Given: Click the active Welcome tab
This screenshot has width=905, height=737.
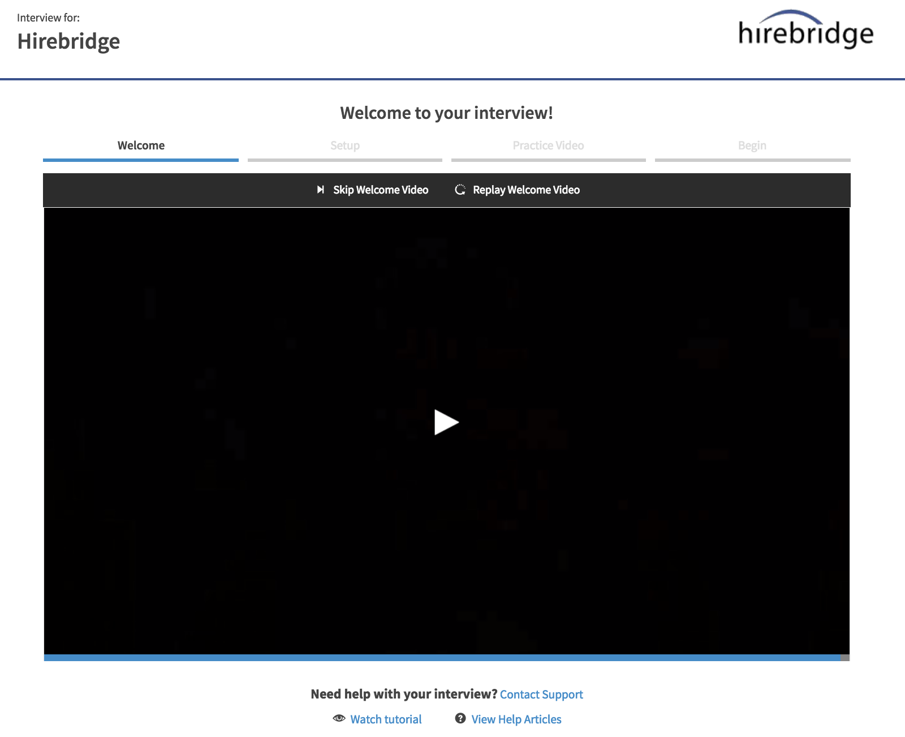Looking at the screenshot, I should [x=140, y=145].
